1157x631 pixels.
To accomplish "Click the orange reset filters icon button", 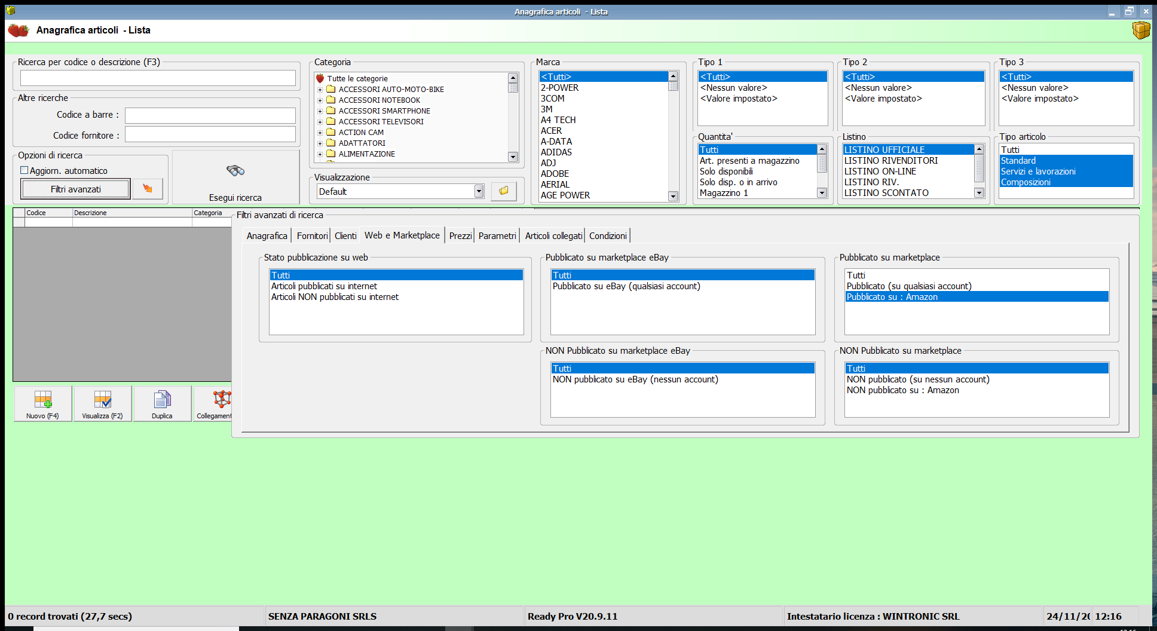I will click(148, 189).
